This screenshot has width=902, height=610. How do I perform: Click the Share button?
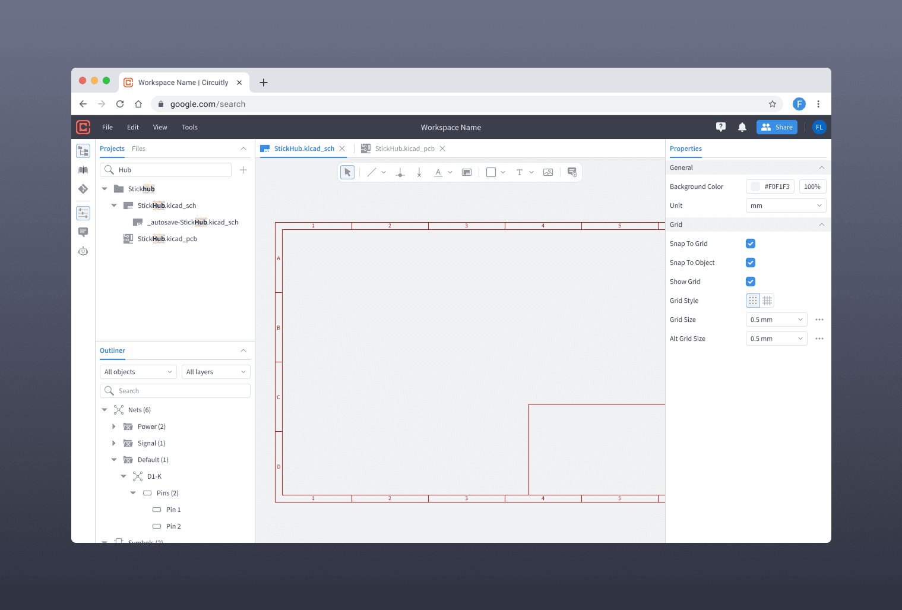(x=777, y=127)
